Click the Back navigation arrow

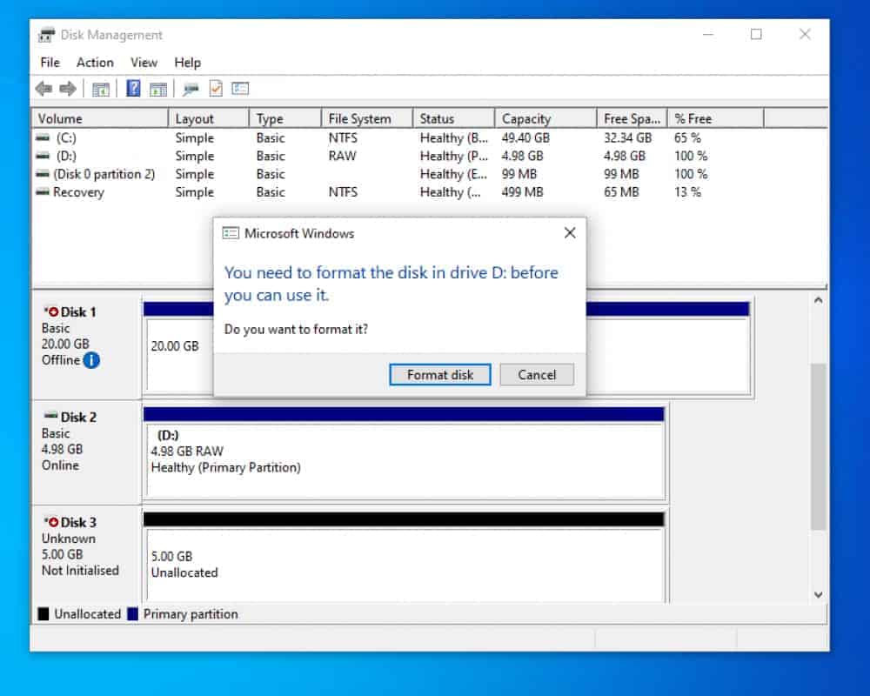42,88
